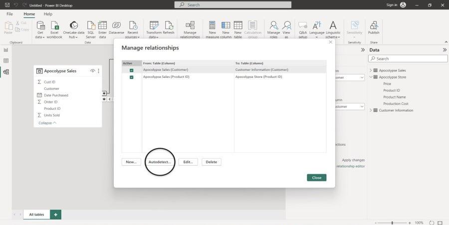
Task: Open Manage relationships ribbon button
Action: click(x=190, y=29)
